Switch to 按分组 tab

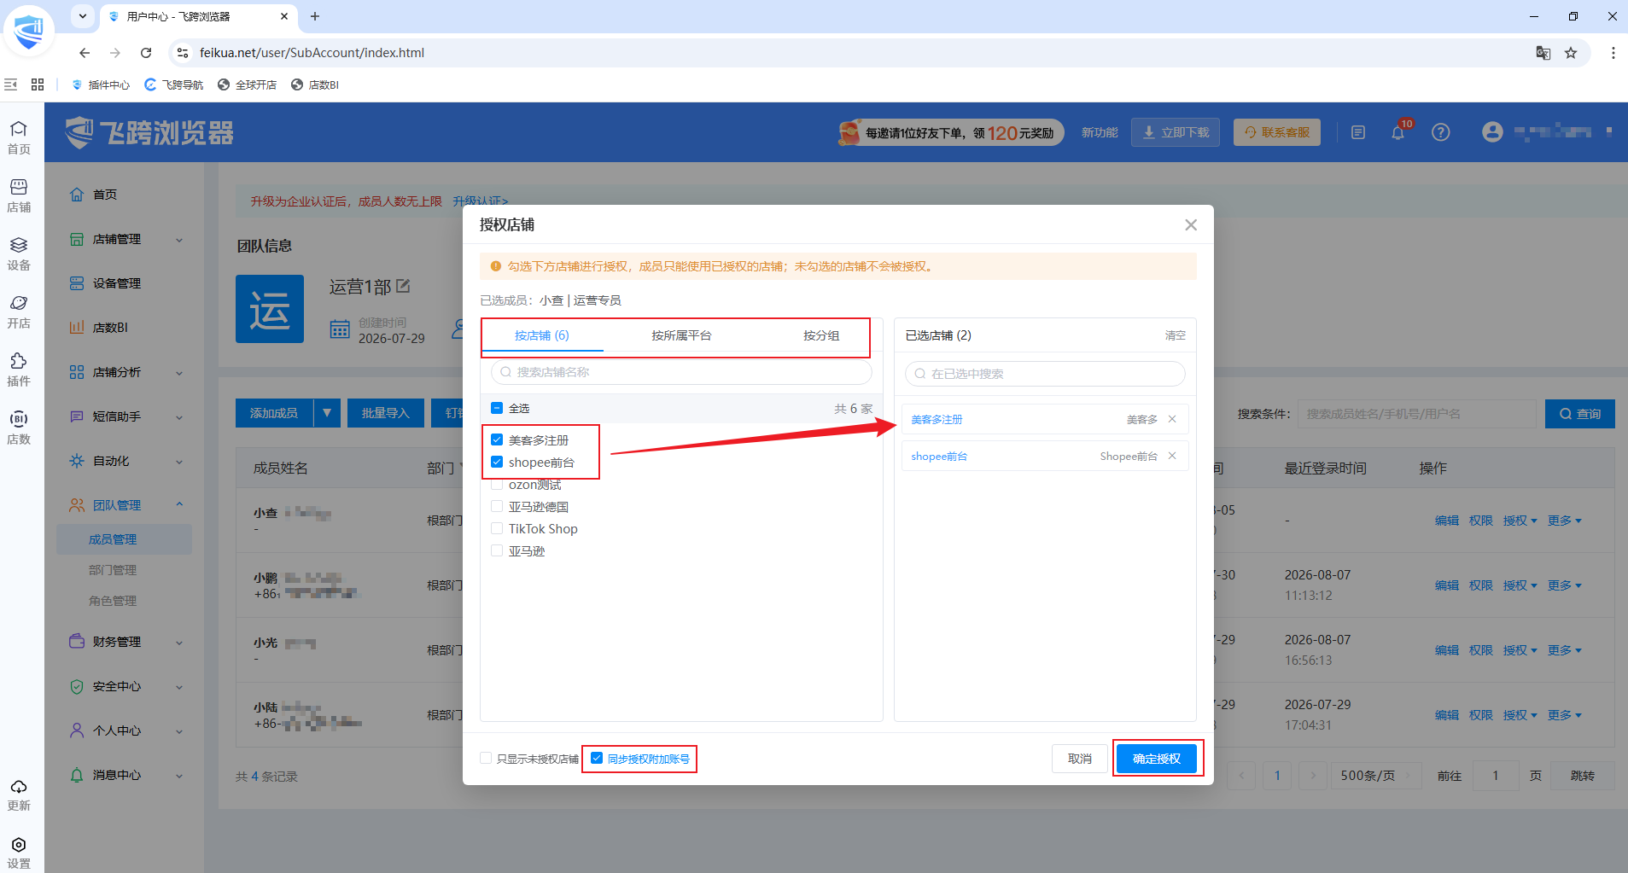tap(821, 335)
